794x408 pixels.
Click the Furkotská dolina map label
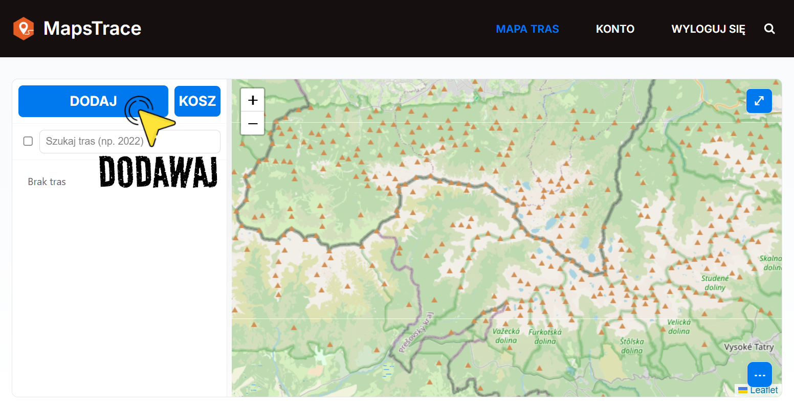click(545, 336)
